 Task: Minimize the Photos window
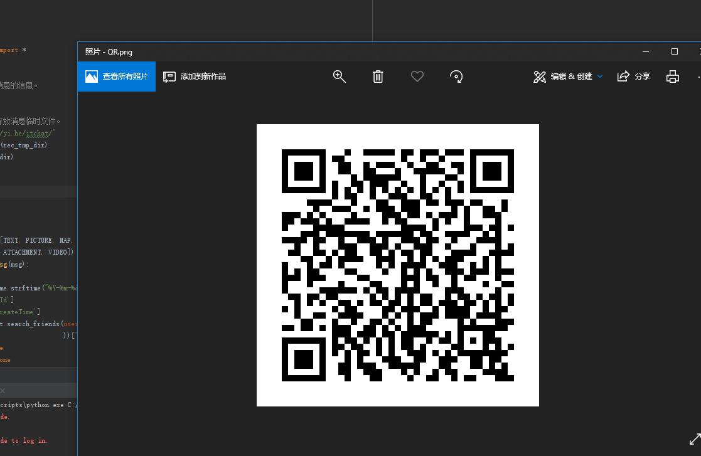tap(646, 52)
